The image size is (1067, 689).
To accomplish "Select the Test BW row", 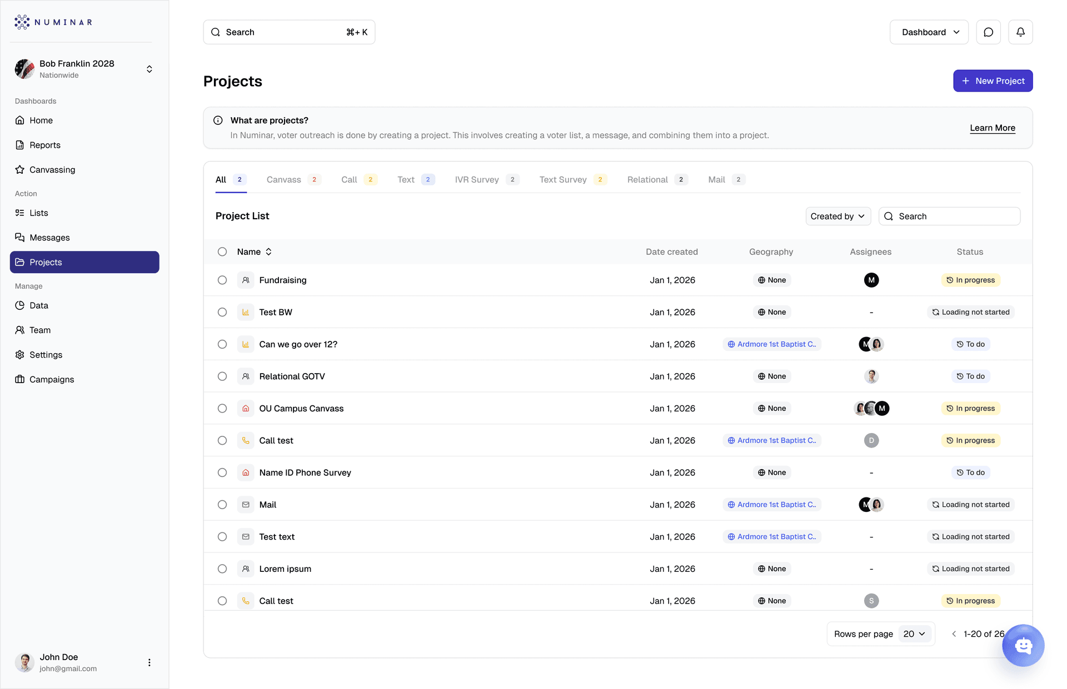I will point(222,313).
